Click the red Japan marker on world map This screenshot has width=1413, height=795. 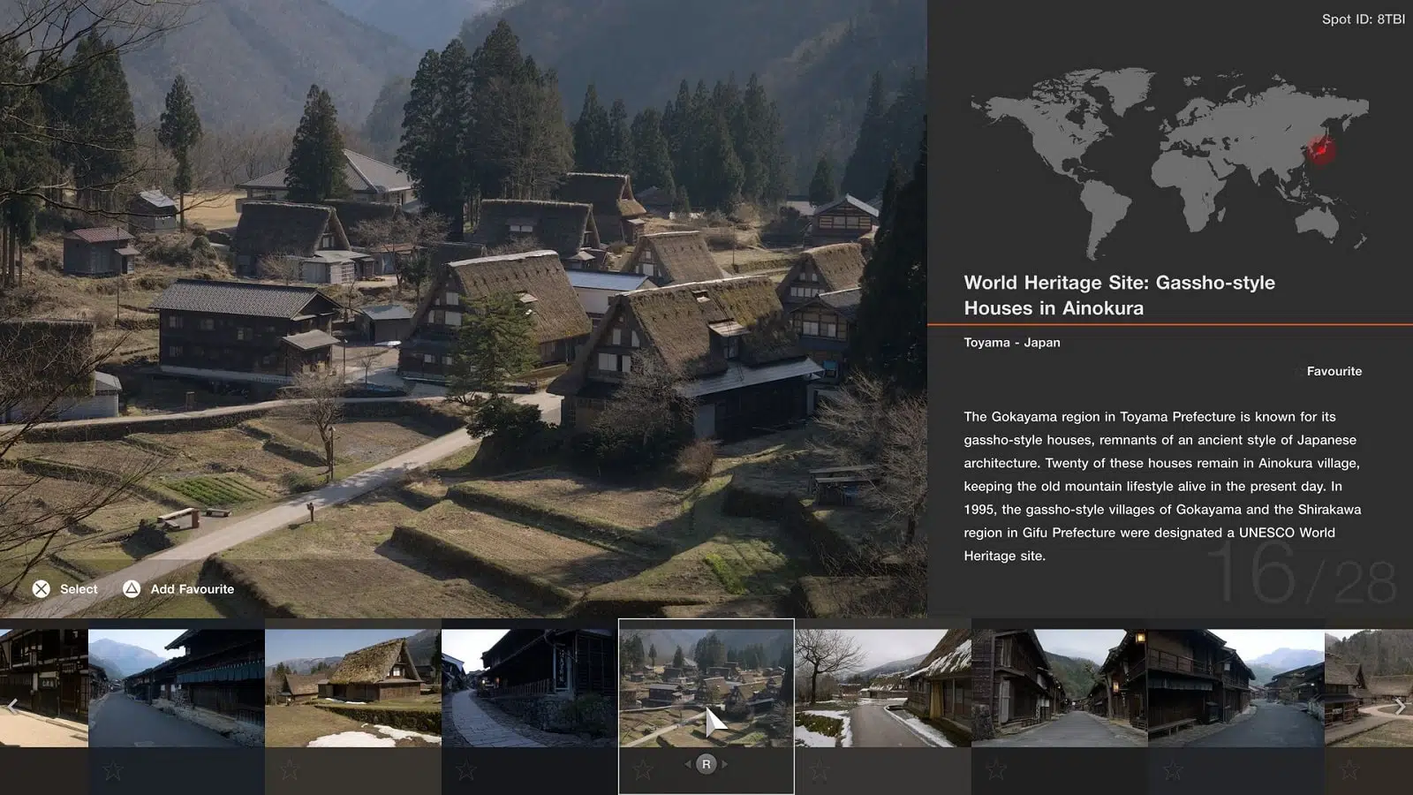1320,149
